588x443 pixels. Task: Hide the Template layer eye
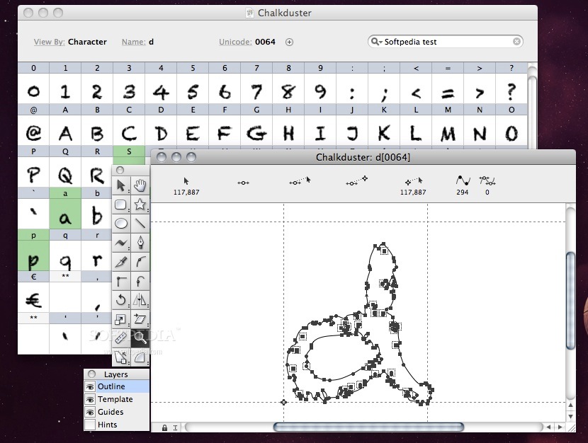[x=90, y=400]
